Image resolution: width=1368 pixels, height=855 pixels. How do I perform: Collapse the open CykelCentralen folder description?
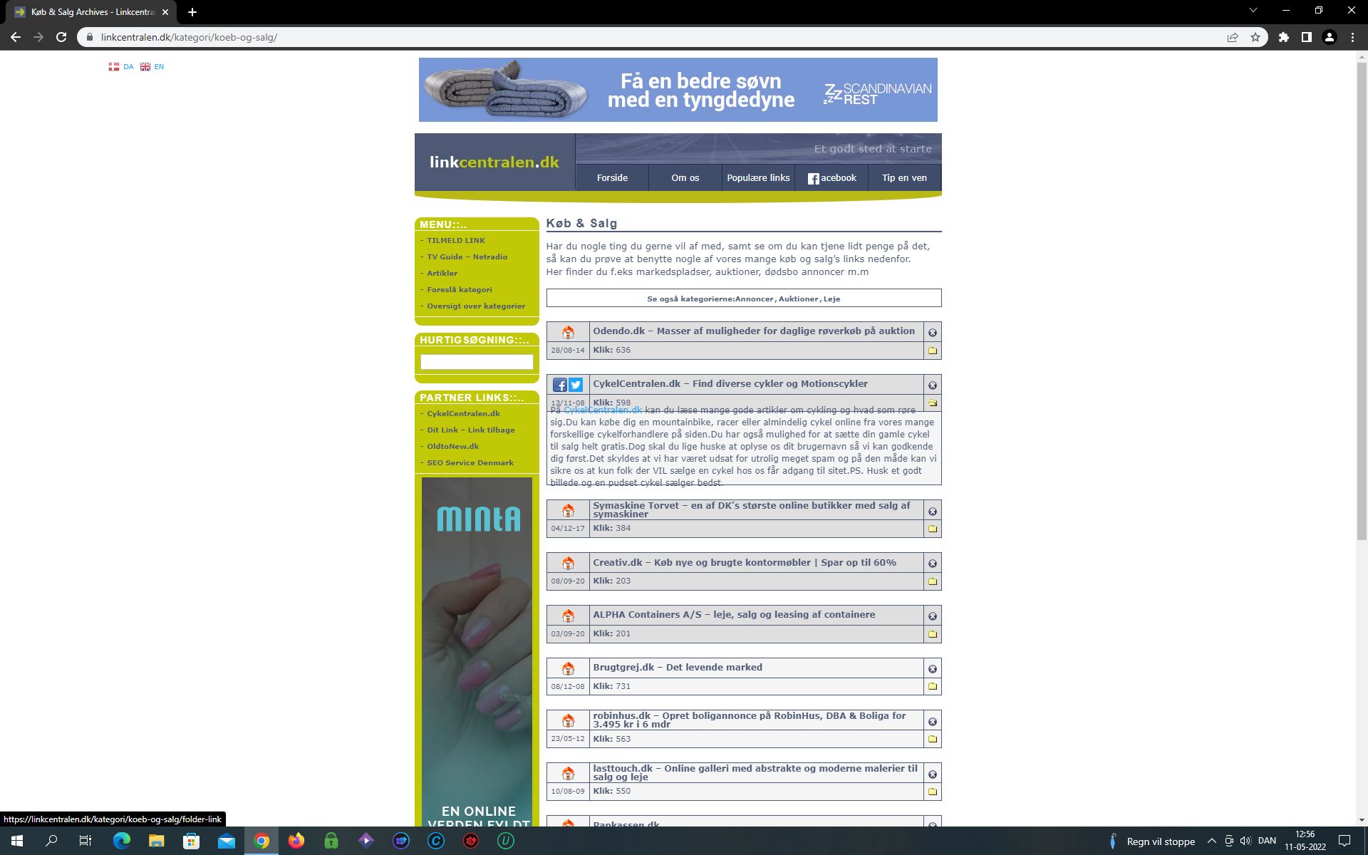pyautogui.click(x=932, y=403)
